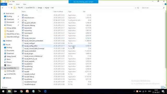Screen dimensions: 167x94
Task: Open the Share ribbon tab
Action: click(x=18, y=4)
